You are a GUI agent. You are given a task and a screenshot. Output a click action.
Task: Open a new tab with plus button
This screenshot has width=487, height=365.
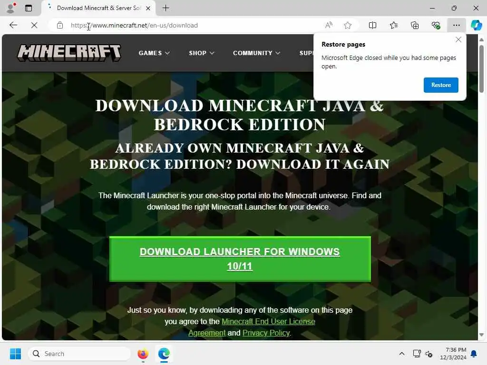pos(166,8)
